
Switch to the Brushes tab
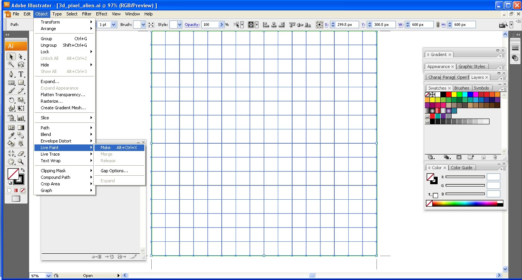[462, 88]
